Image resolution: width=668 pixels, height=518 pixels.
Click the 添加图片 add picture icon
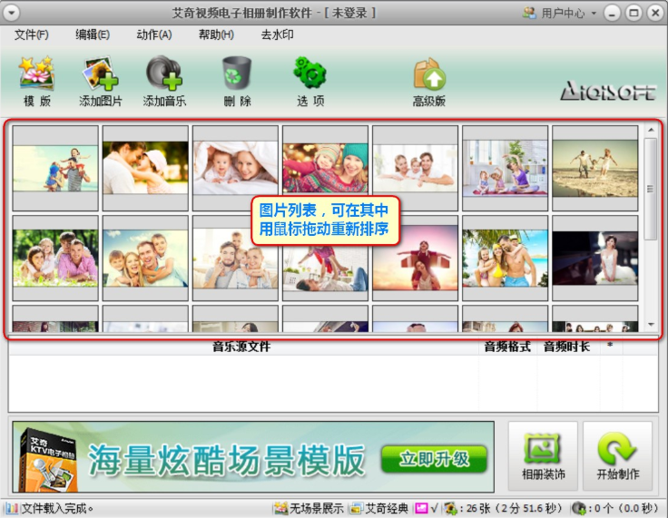coord(101,73)
